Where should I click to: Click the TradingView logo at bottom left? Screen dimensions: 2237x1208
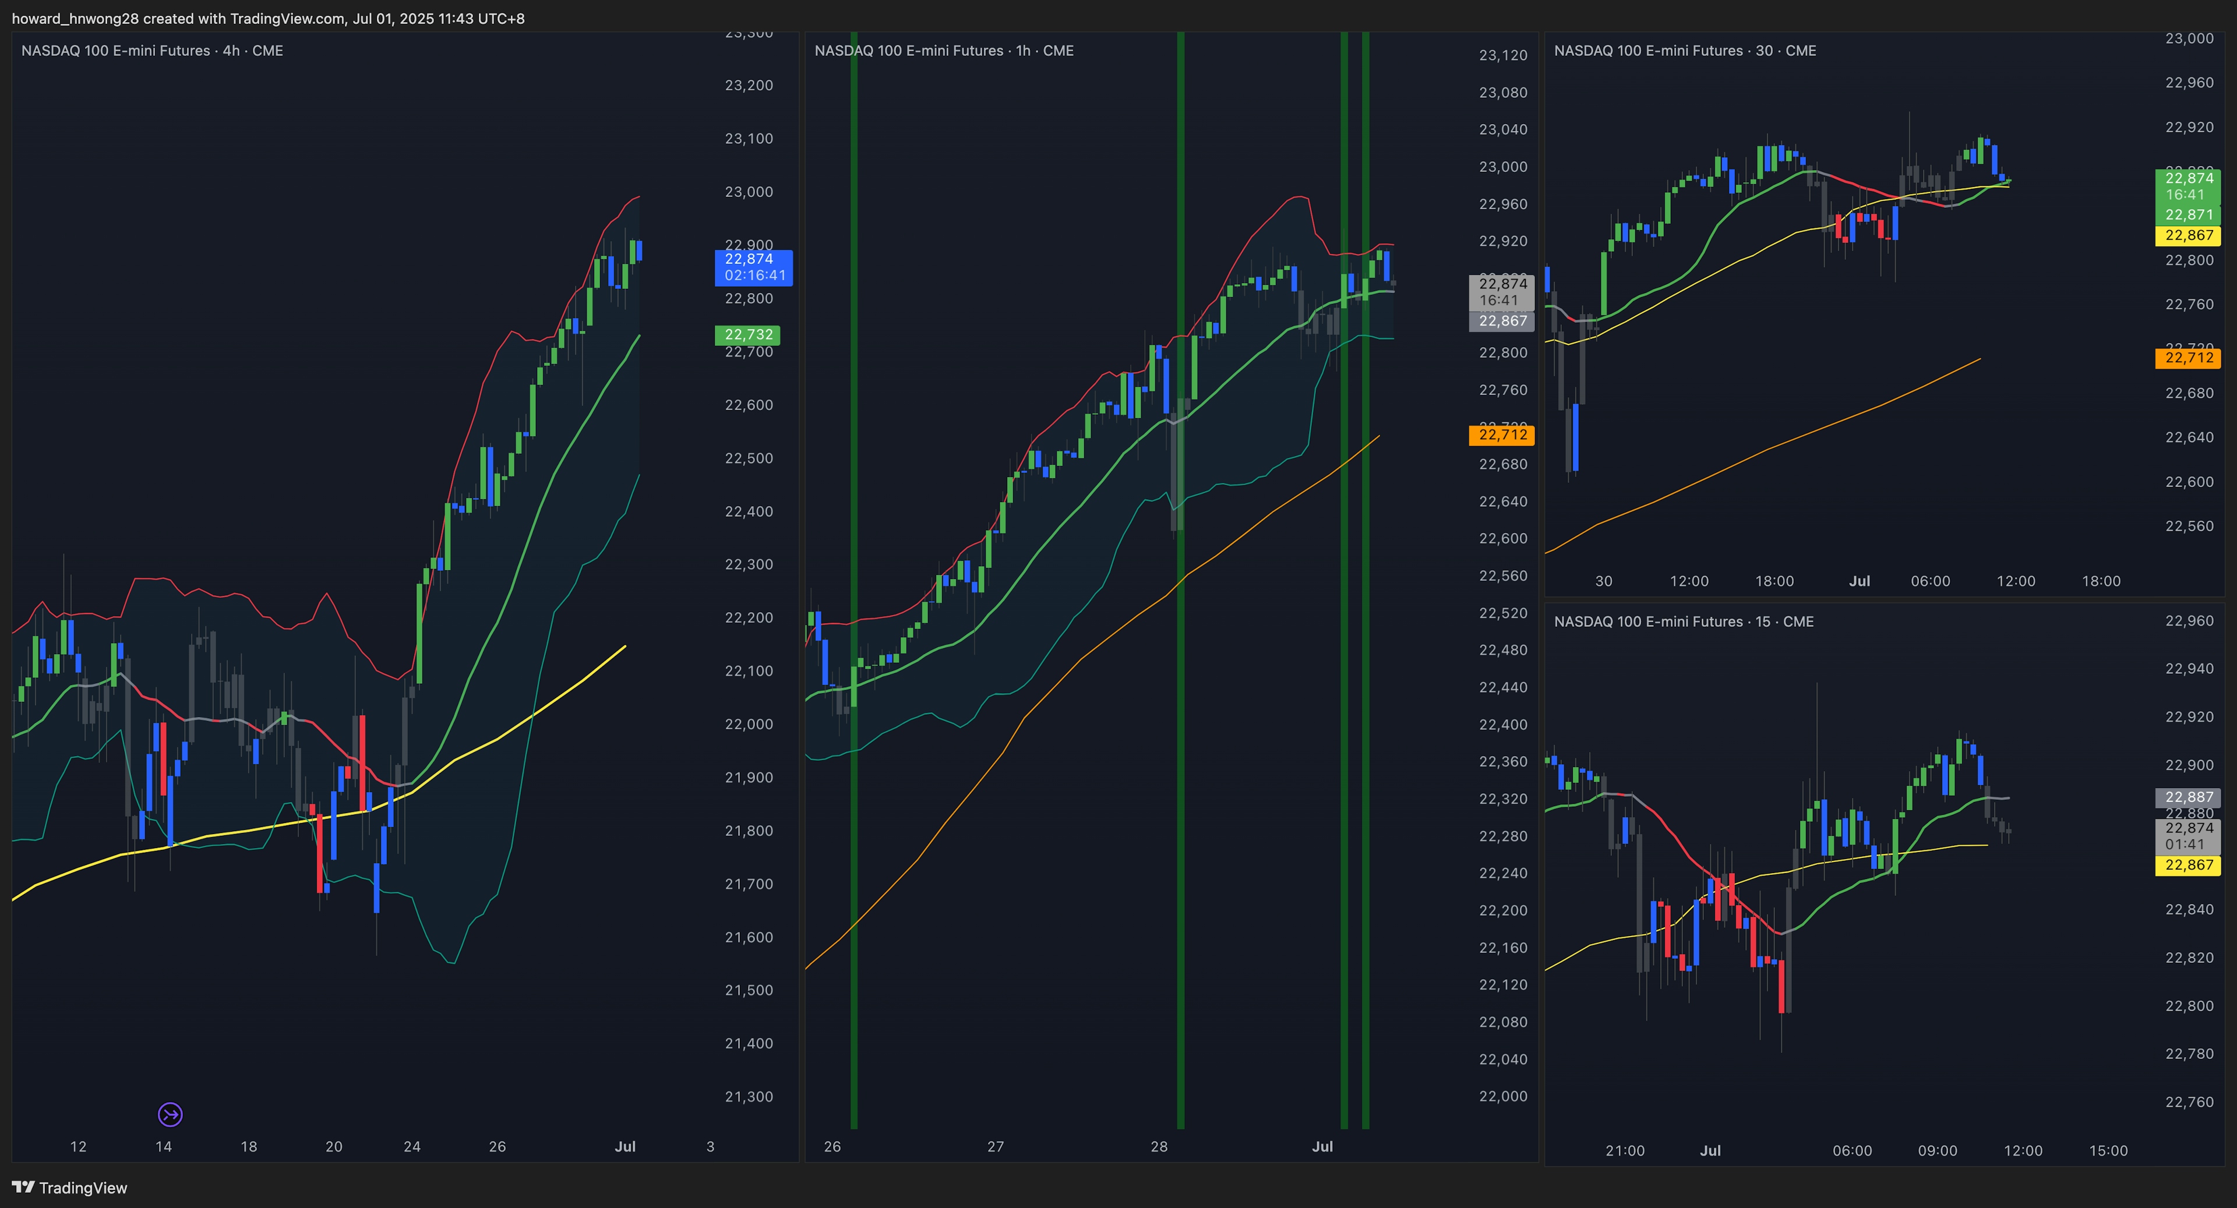click(69, 1187)
